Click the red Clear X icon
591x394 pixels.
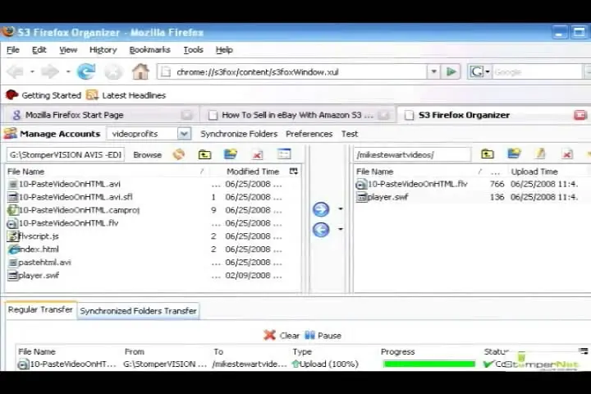[x=269, y=335]
